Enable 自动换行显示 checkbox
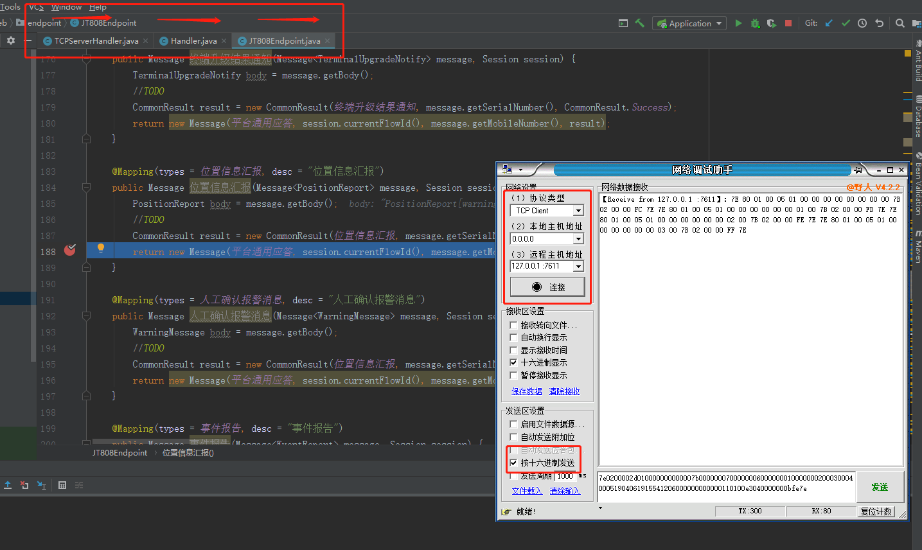The height and width of the screenshot is (550, 922). coord(513,337)
